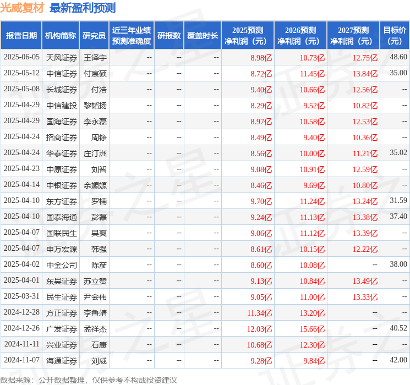
Task: Select the 东方证券 institution cell
Action: [x=62, y=201]
